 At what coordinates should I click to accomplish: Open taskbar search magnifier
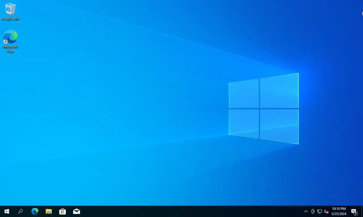[20, 211]
